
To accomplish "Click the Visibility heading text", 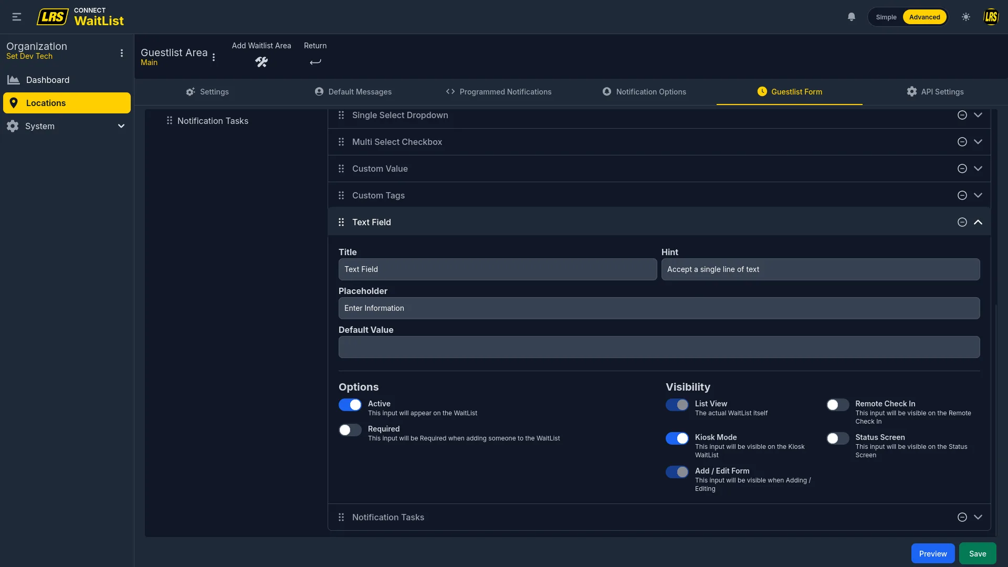I will coord(688,387).
